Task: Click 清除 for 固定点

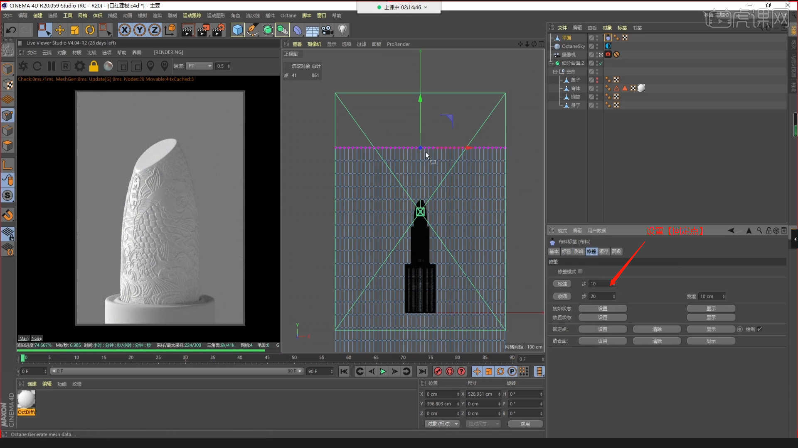Action: [657, 329]
